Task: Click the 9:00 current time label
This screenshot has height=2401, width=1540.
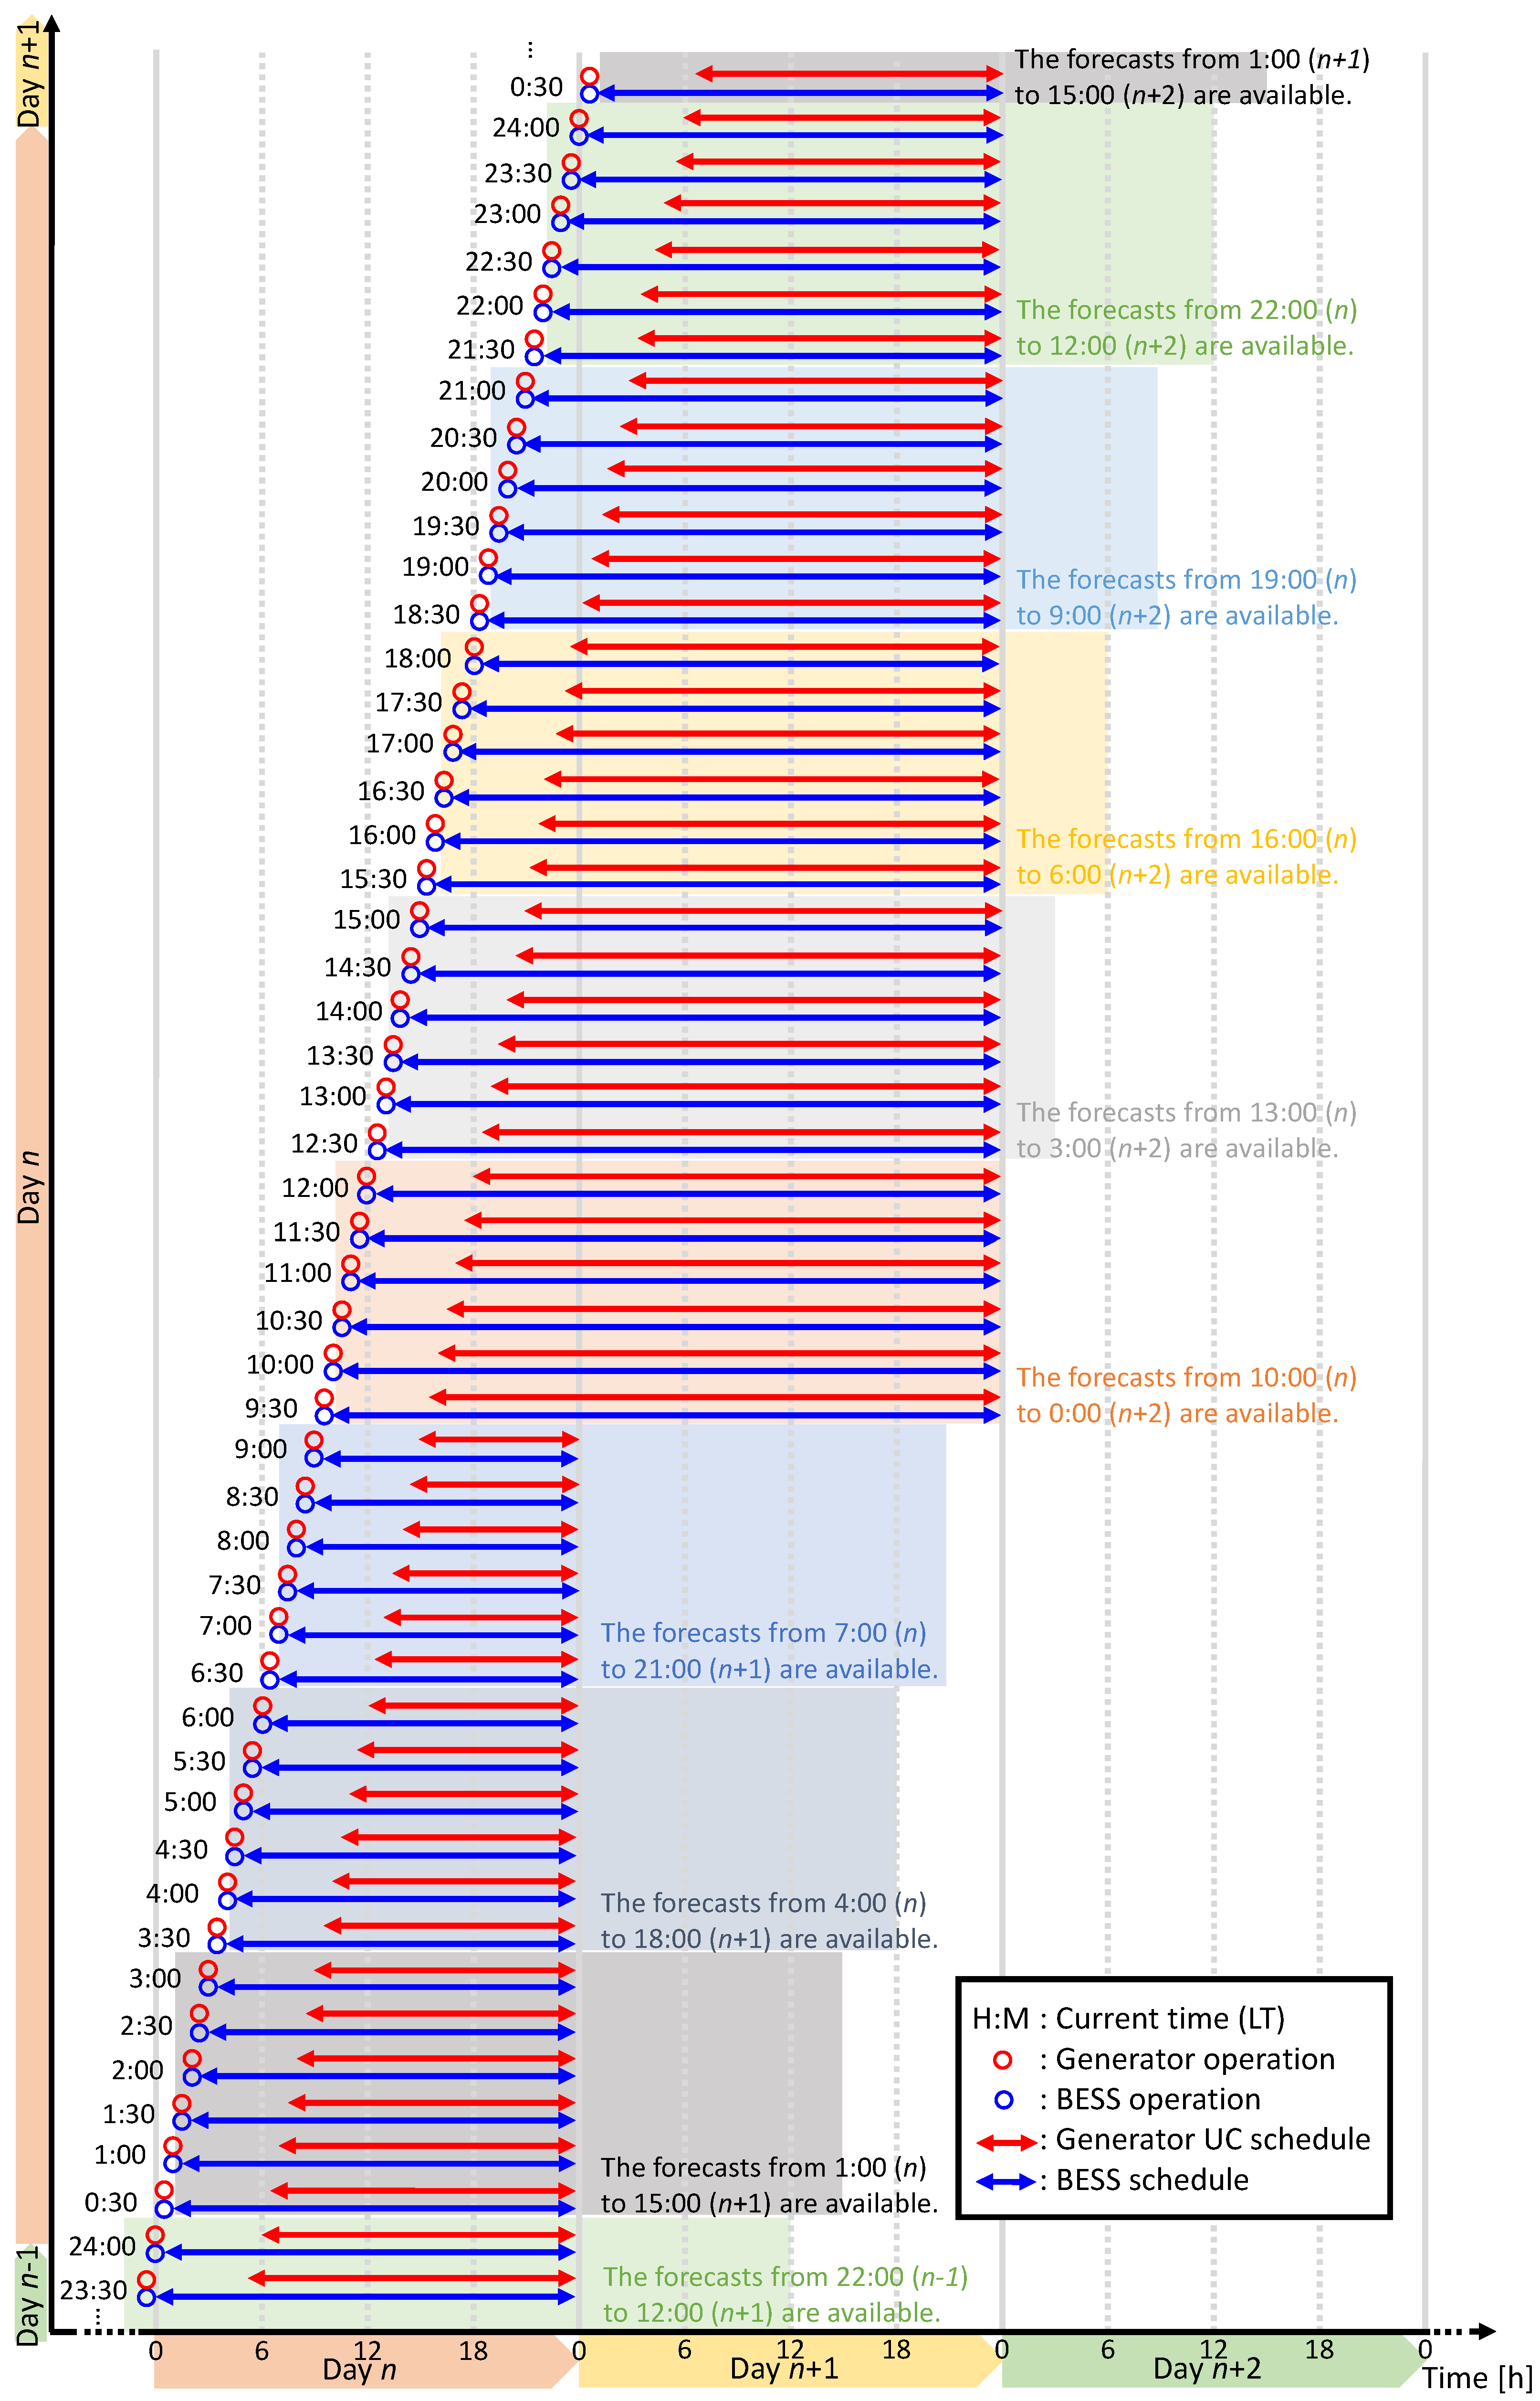Action: click(261, 1449)
